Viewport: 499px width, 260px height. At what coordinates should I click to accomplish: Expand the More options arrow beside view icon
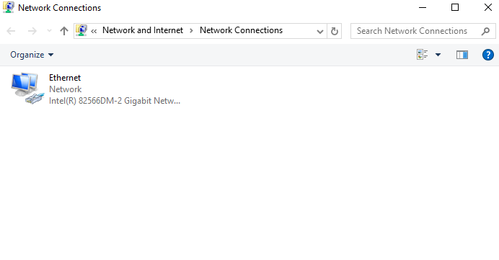[x=438, y=55]
